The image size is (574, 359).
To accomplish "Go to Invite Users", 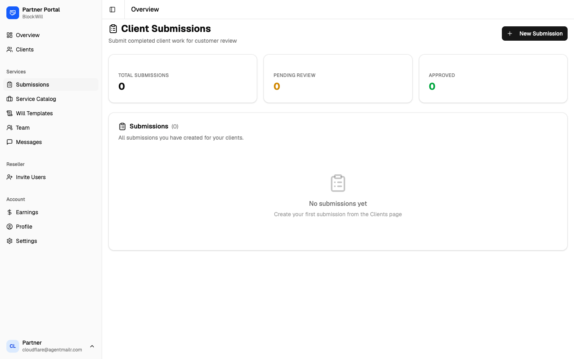I will 51,177.
